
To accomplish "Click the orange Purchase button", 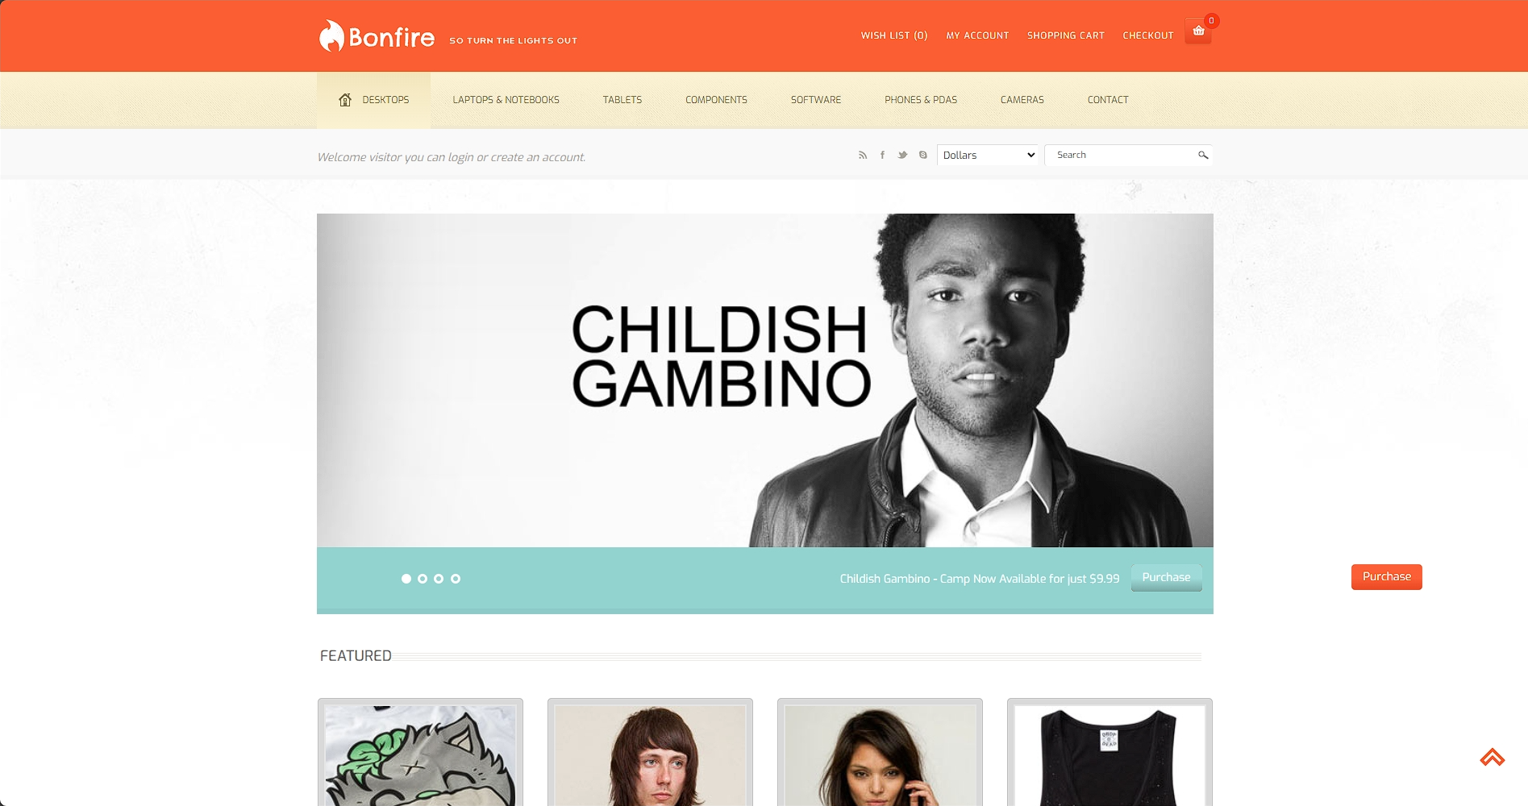I will tap(1387, 577).
